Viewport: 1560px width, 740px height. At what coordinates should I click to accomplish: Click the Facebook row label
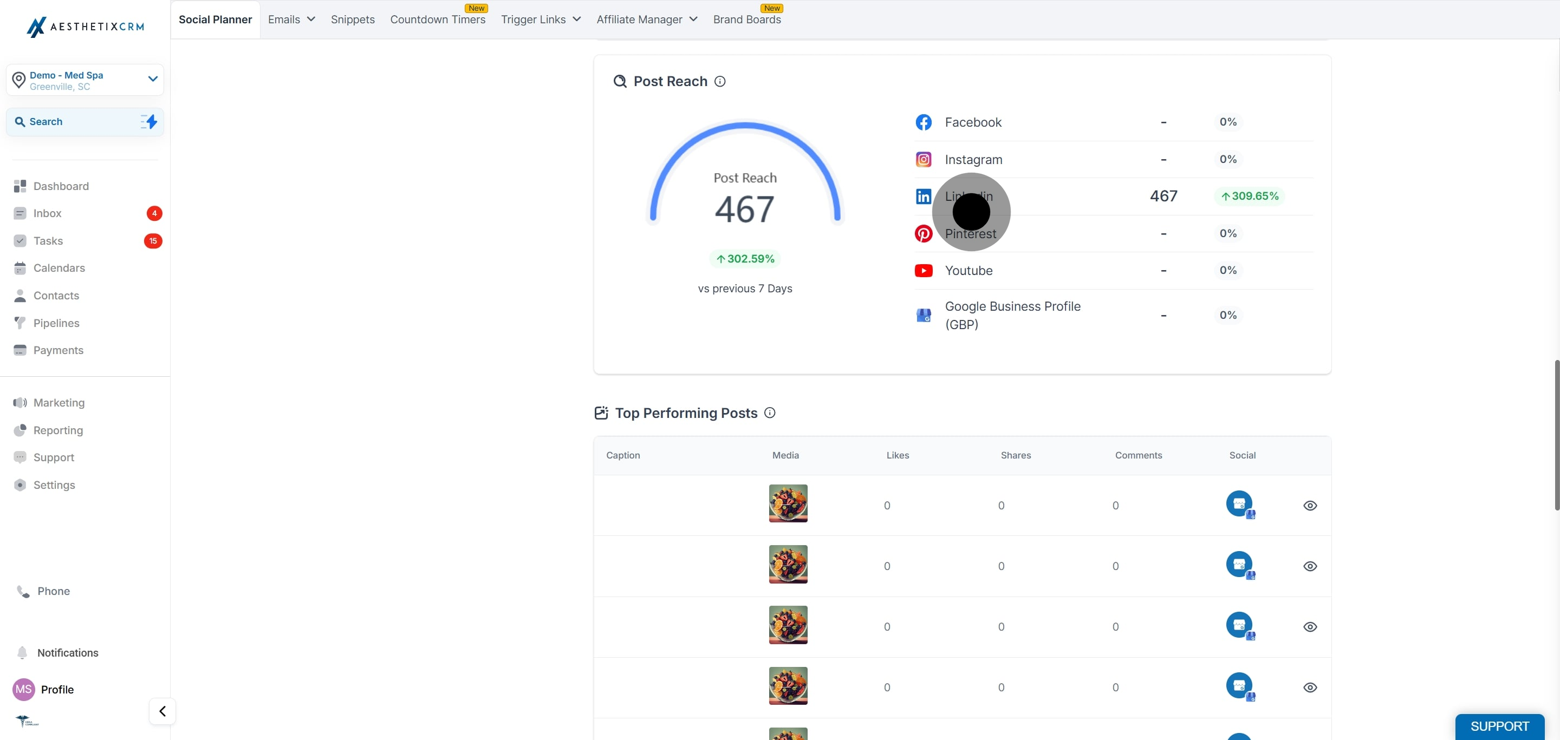coord(973,122)
